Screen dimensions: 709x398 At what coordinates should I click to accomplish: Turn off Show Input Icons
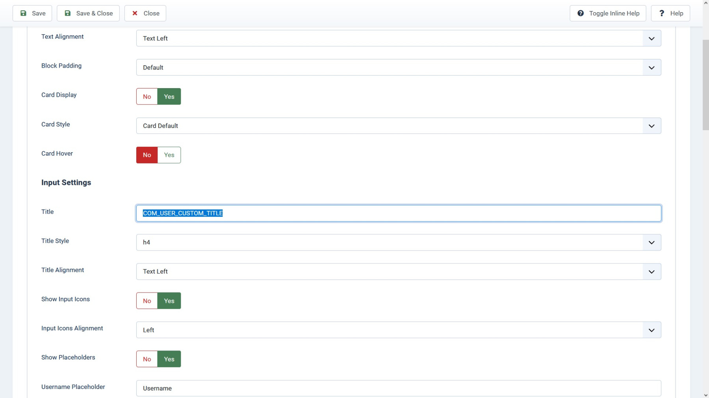[x=147, y=301]
